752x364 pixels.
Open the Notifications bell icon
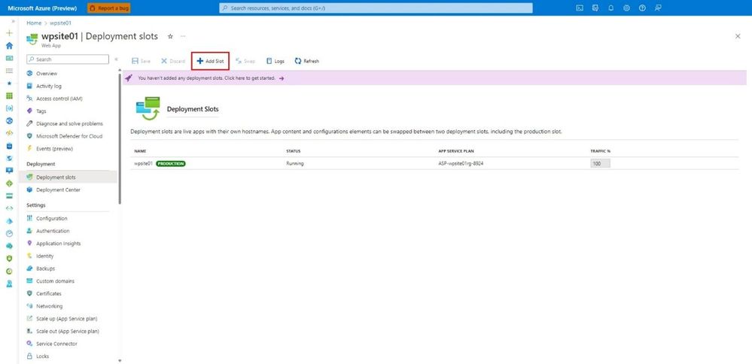pos(611,8)
